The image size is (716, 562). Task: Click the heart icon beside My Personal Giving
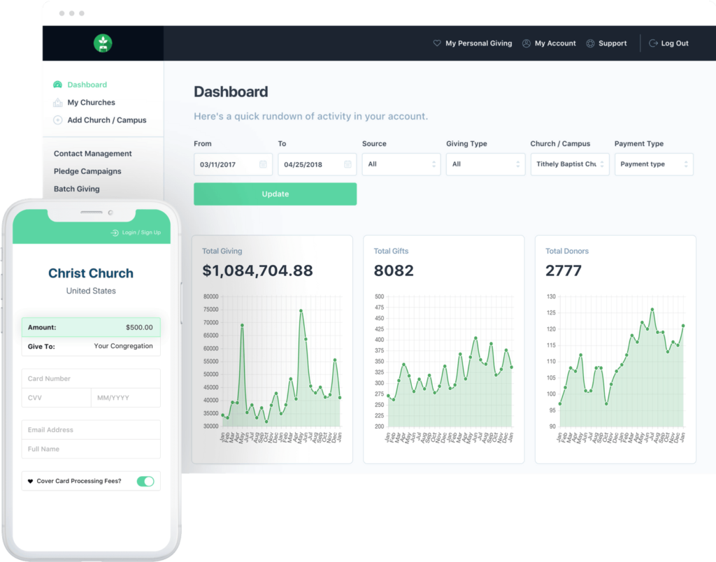click(x=437, y=43)
